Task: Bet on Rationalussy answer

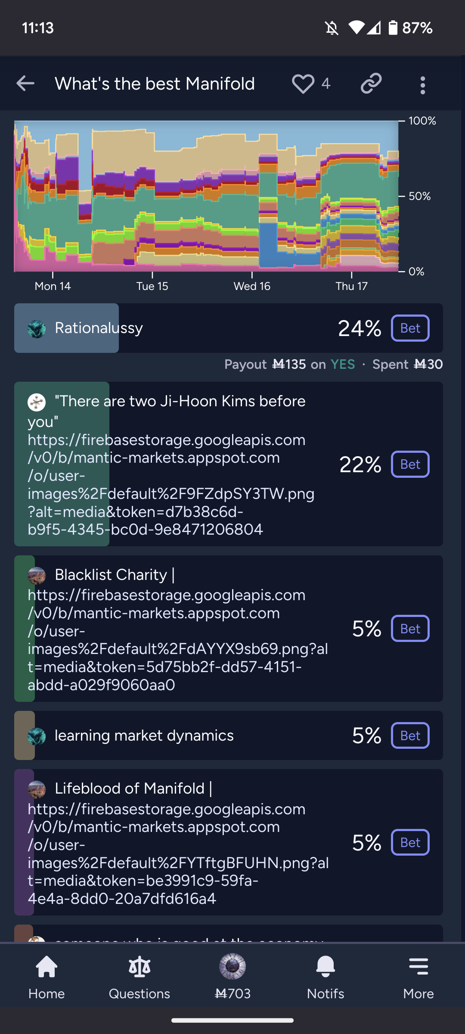Action: tap(410, 328)
